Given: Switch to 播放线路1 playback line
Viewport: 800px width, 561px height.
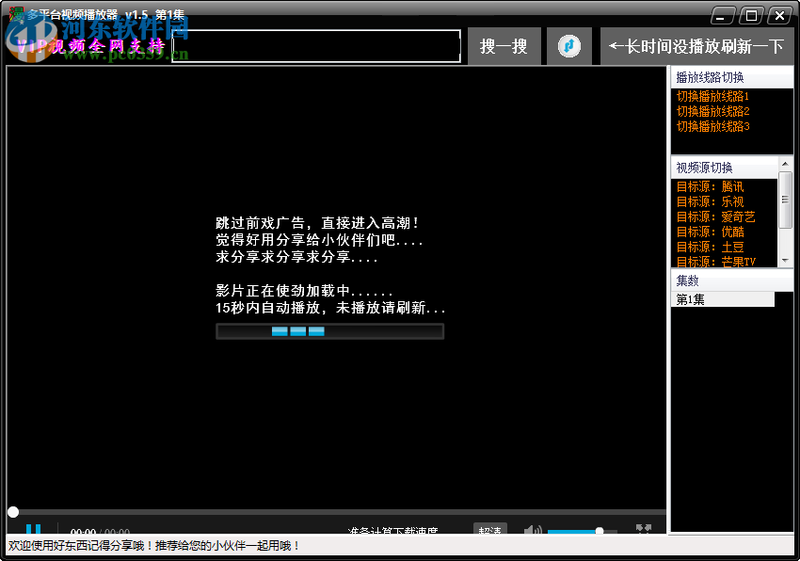Looking at the screenshot, I should (x=711, y=97).
